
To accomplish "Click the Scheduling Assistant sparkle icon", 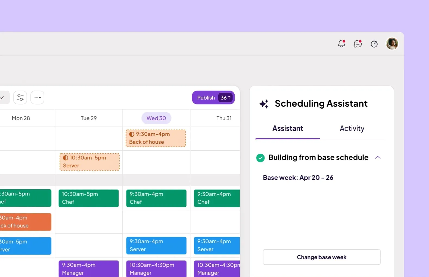I will [264, 104].
